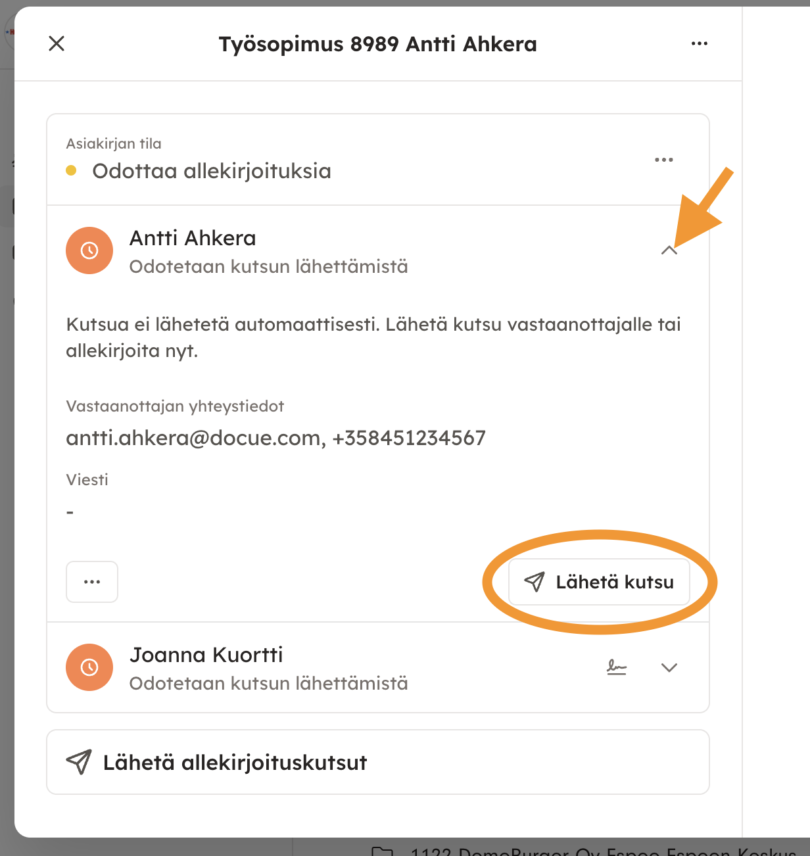Click the Joanna Kuortti signer name
Image resolution: width=810 pixels, height=856 pixels.
point(206,655)
